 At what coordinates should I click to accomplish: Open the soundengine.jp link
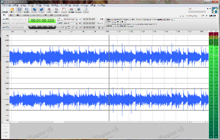coord(192,16)
